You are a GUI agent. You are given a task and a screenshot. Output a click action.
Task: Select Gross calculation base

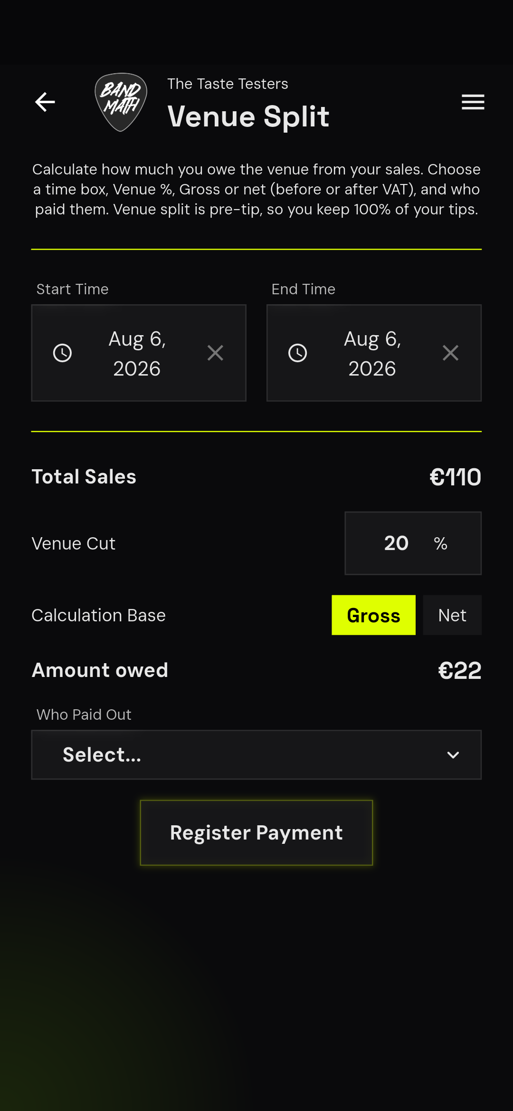coord(373,615)
